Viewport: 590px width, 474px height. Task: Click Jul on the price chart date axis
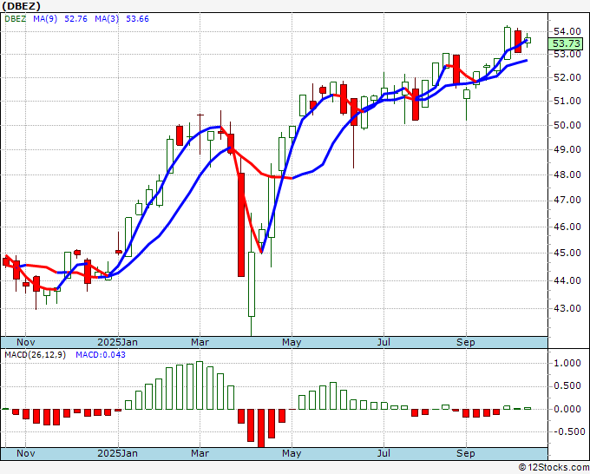(x=383, y=342)
